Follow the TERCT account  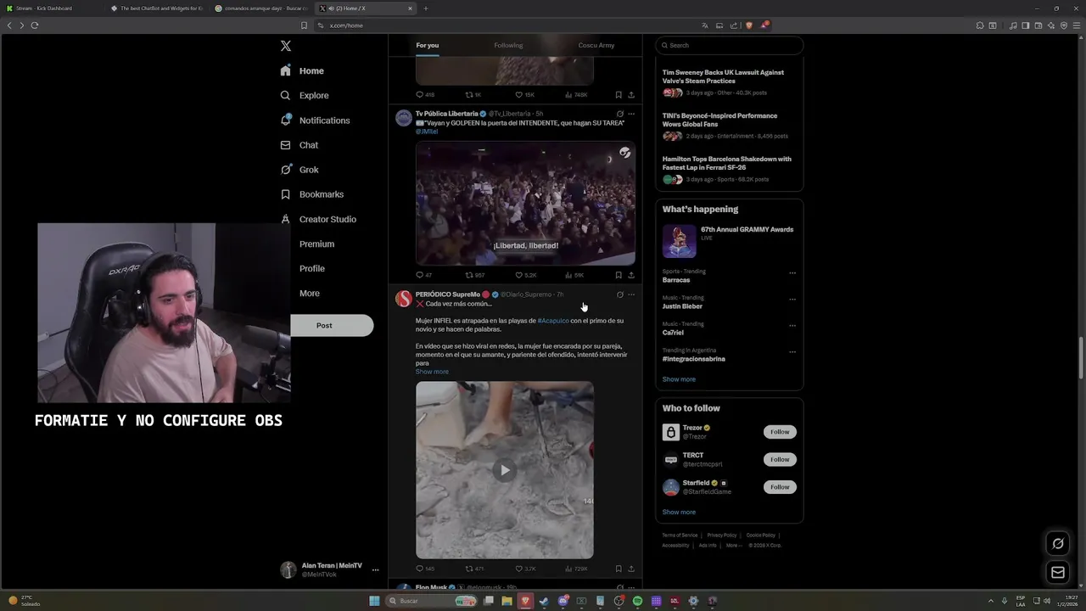(780, 459)
